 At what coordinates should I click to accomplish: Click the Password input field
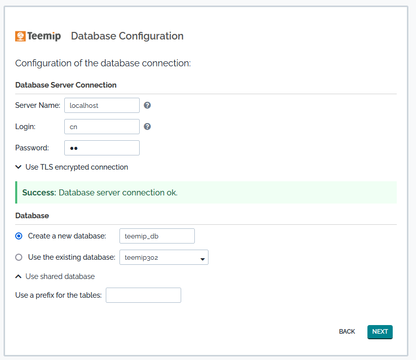point(102,148)
